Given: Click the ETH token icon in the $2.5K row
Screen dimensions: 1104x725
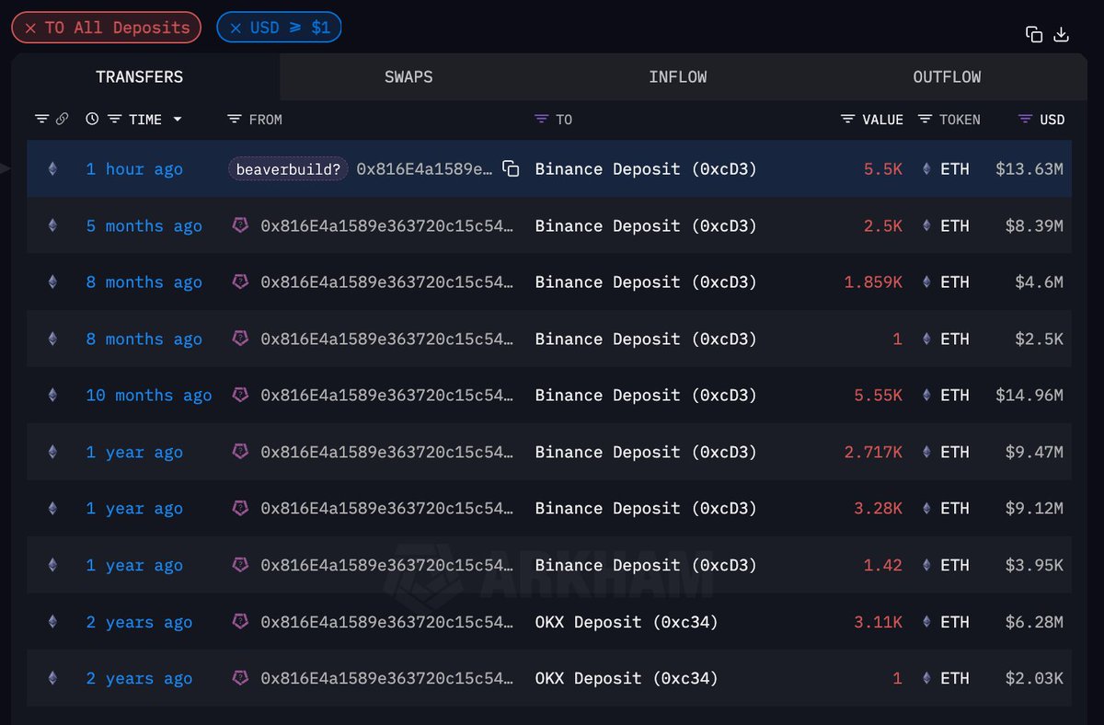Looking at the screenshot, I should 926,339.
